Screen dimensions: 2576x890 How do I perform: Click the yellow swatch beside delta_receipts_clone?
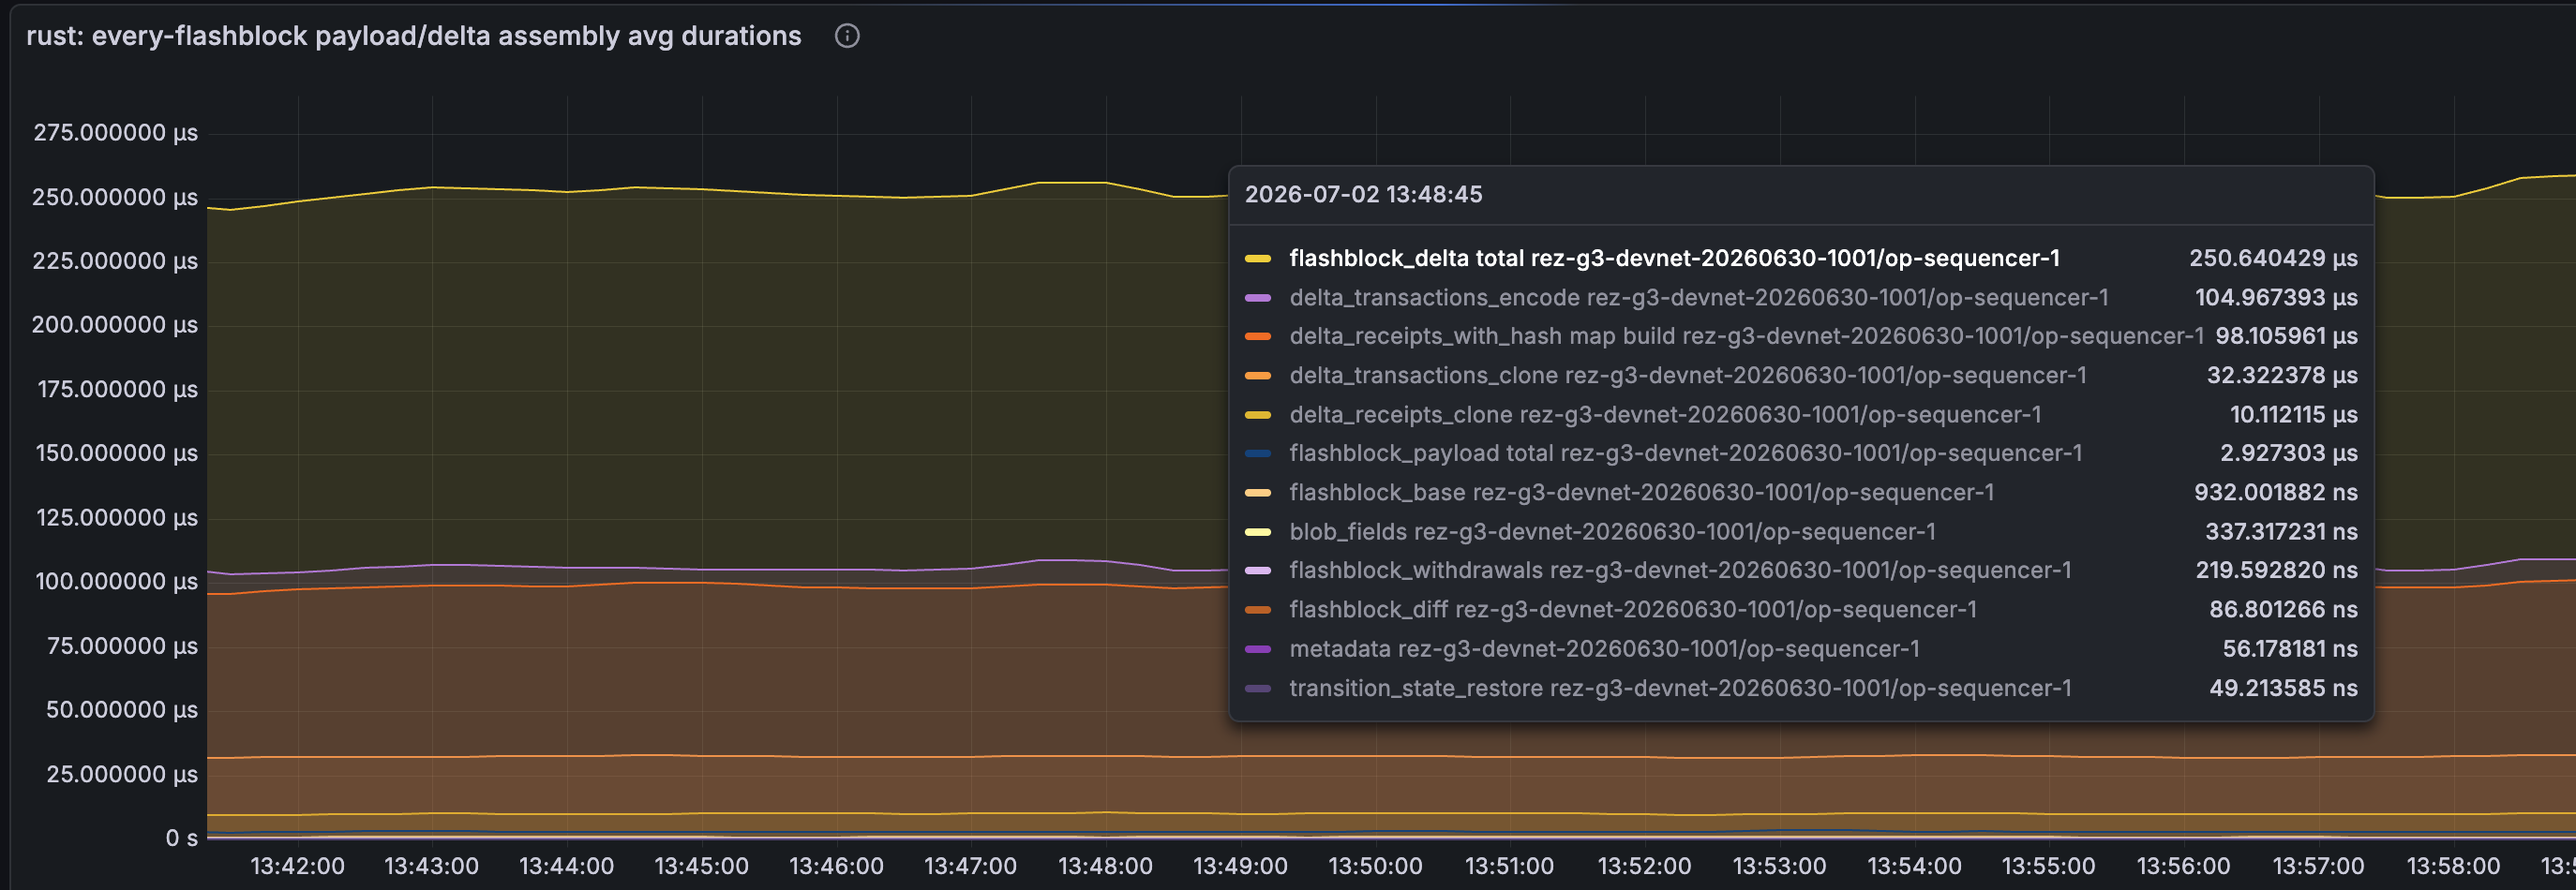(1257, 414)
